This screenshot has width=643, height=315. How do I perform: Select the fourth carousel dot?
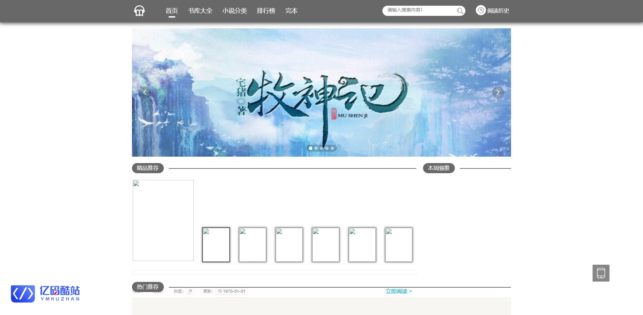tap(327, 148)
